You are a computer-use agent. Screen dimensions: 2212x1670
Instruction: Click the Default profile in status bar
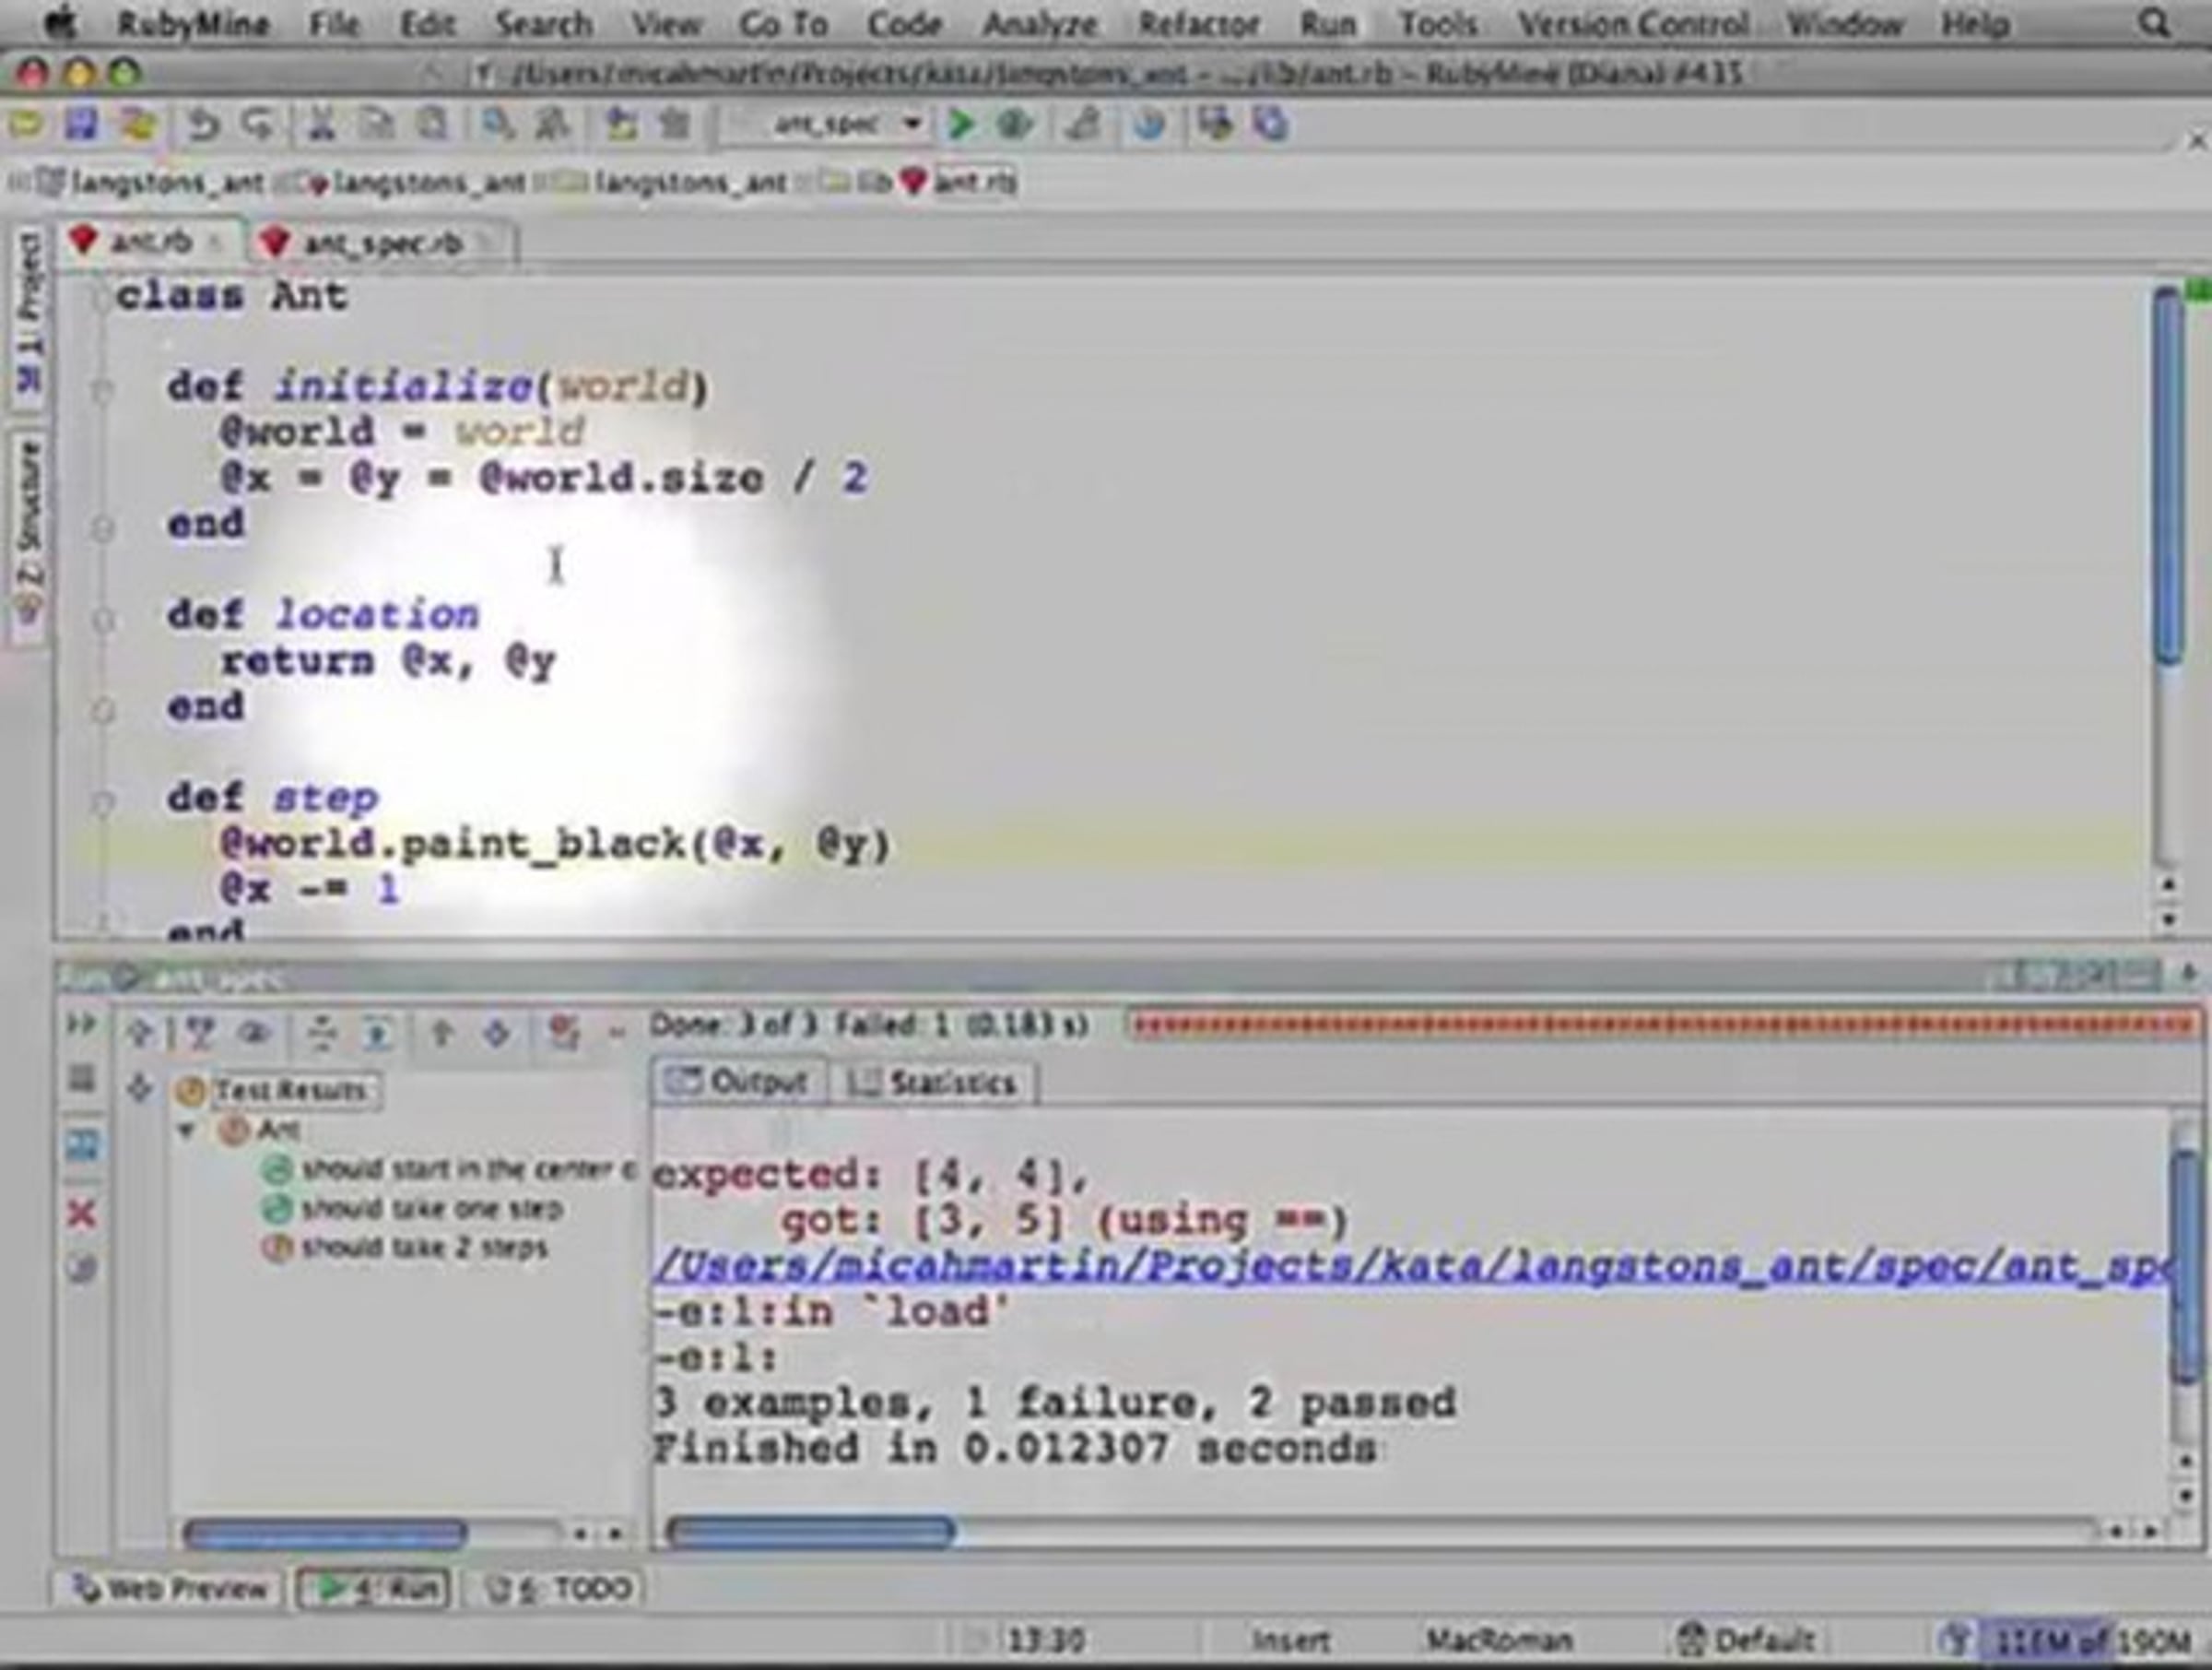point(1747,1640)
